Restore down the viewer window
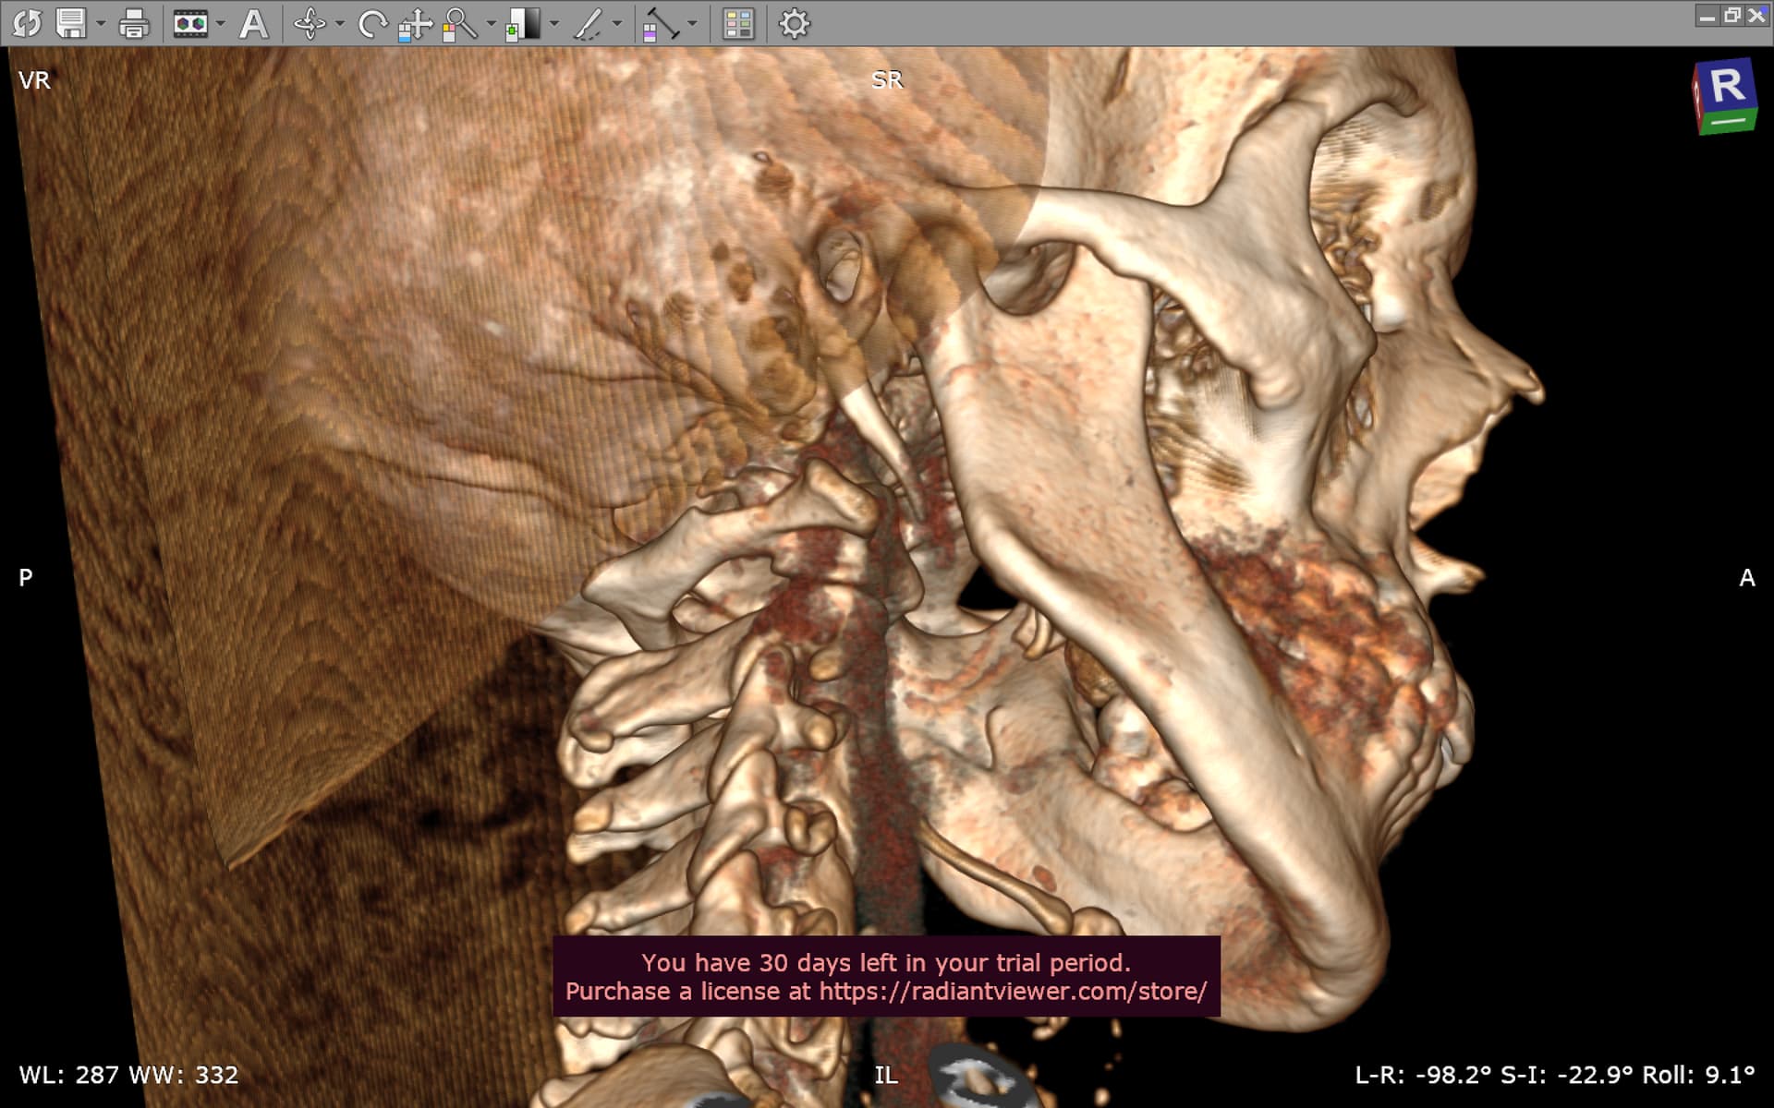Screen dimensions: 1774x1108 1731,15
